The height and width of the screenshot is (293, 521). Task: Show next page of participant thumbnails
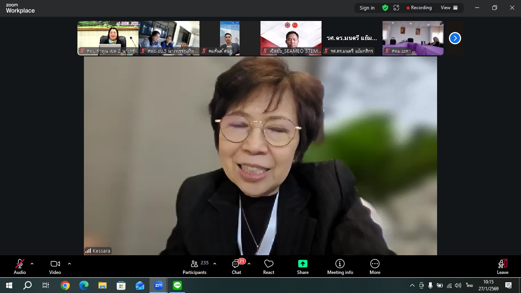point(455,38)
